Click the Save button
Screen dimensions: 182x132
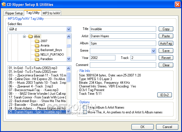(166, 50)
